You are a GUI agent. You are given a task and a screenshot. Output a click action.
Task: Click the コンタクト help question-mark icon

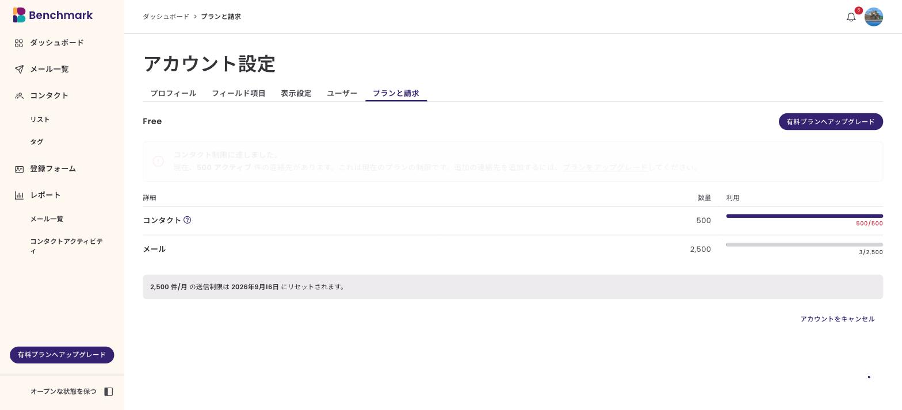187,220
